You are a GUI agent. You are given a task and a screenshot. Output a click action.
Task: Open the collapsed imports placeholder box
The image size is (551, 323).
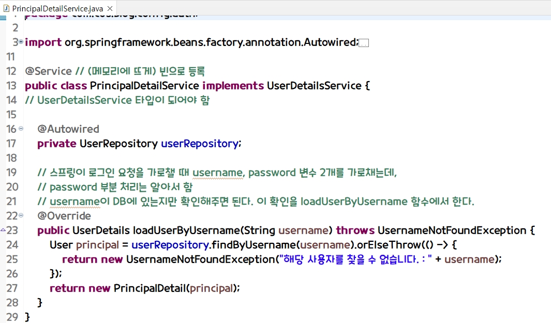(x=364, y=43)
